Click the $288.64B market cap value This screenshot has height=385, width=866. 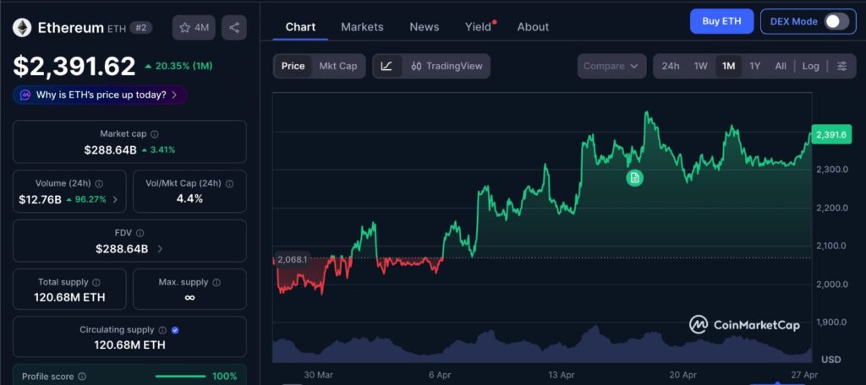pos(111,149)
